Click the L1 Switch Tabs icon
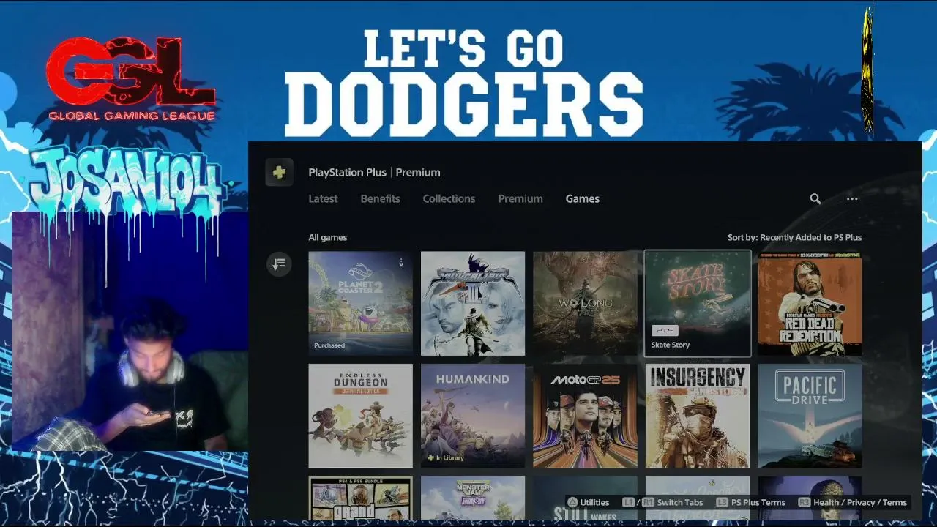Image resolution: width=937 pixels, height=527 pixels. (x=629, y=502)
